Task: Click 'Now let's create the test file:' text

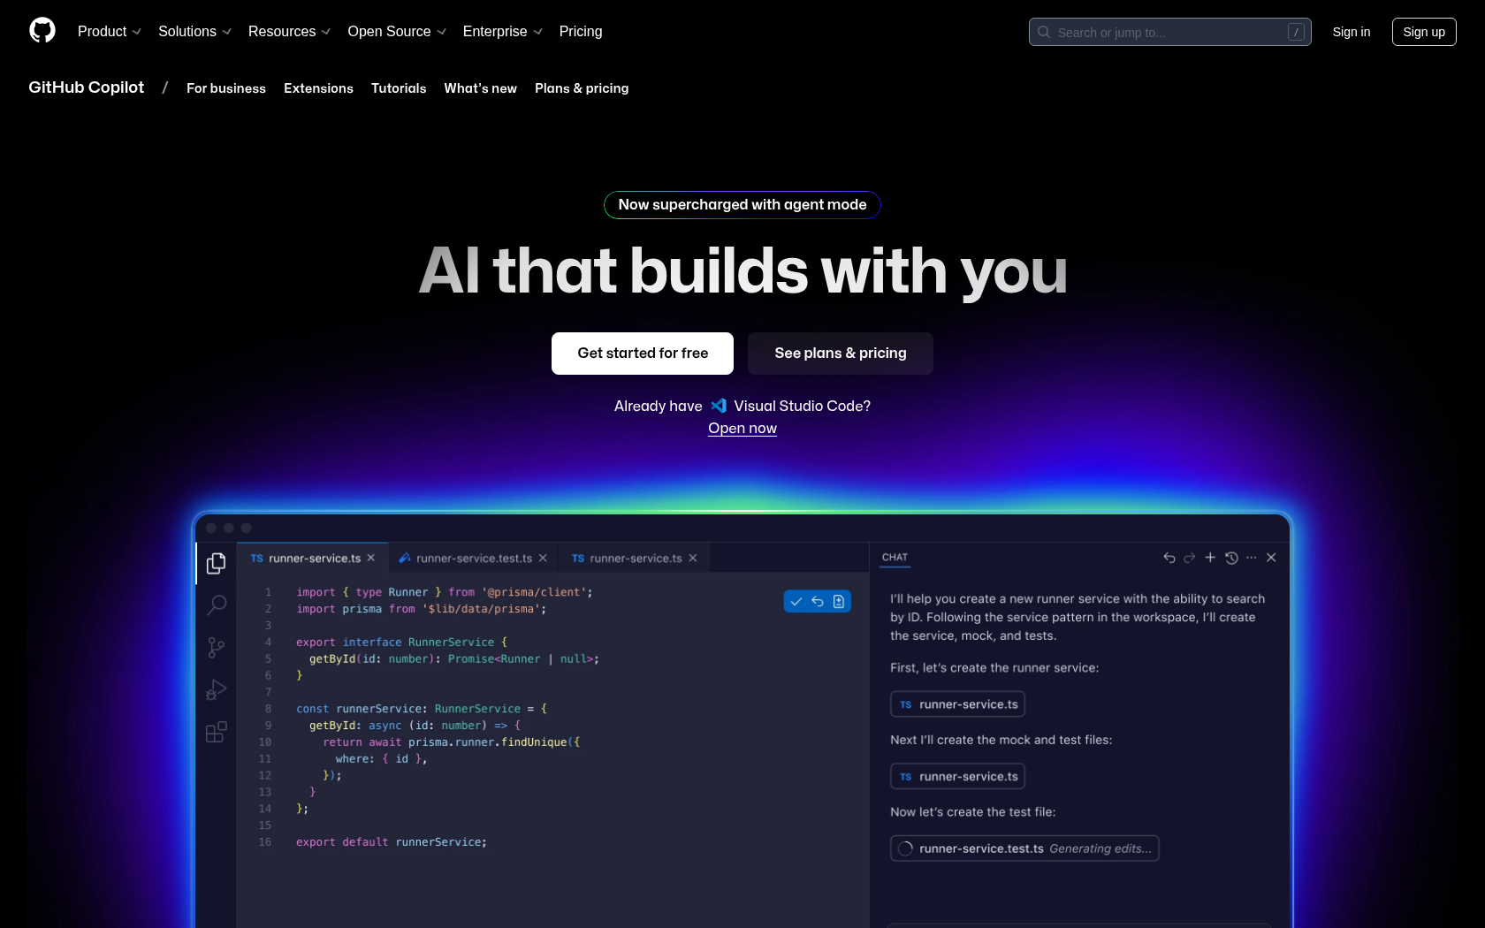Action: [x=972, y=812]
